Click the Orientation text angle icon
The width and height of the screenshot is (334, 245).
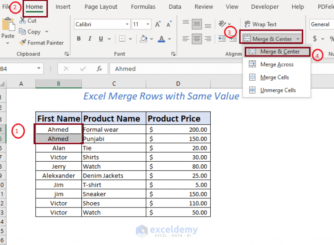[x=223, y=24]
